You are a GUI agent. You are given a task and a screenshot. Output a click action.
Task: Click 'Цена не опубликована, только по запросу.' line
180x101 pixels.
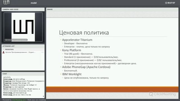86,78
